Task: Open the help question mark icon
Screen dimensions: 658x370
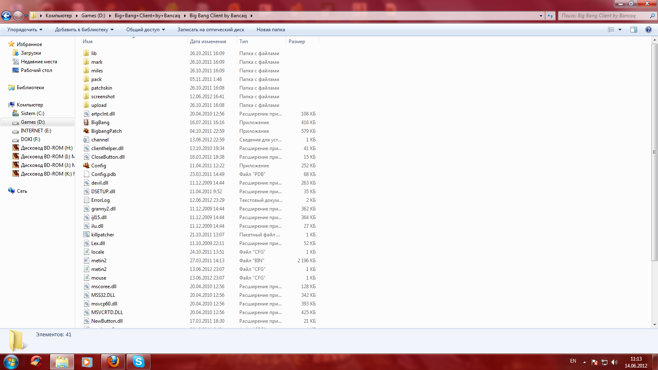Action: (649, 30)
